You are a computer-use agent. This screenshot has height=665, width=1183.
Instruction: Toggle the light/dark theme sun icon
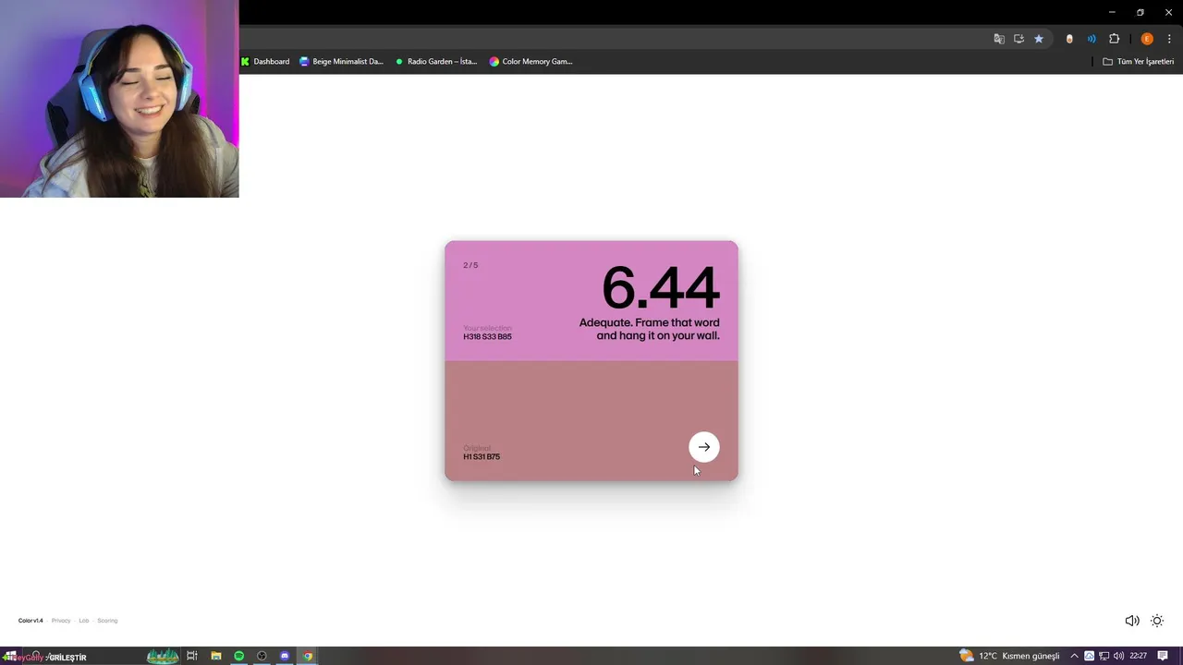coord(1157,621)
